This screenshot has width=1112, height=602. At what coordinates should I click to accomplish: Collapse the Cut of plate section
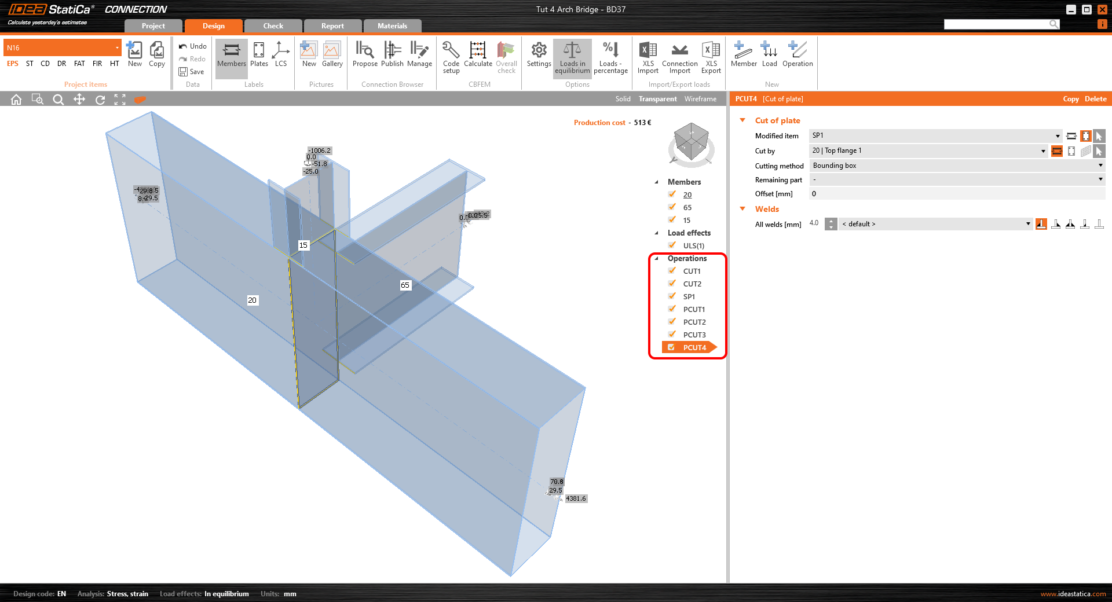click(x=744, y=120)
